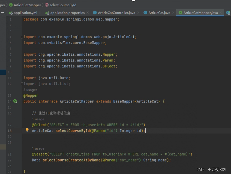
Task: Open "1 usage" above selectCourseById method
Action: click(38, 119)
